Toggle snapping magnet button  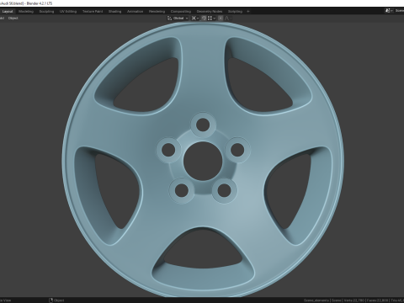tap(204, 19)
